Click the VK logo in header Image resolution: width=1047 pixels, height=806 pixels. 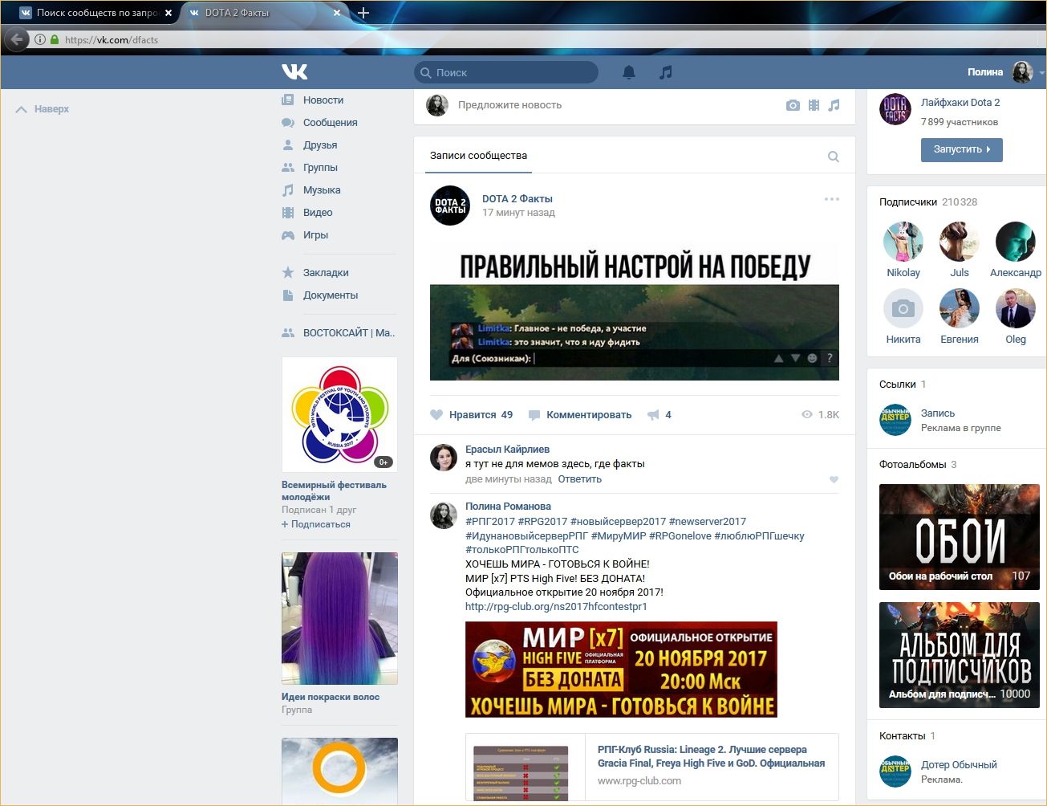(294, 72)
